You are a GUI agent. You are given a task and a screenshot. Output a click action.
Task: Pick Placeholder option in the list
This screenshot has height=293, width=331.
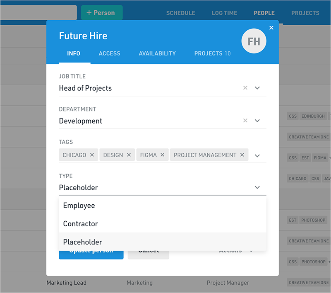[83, 242]
